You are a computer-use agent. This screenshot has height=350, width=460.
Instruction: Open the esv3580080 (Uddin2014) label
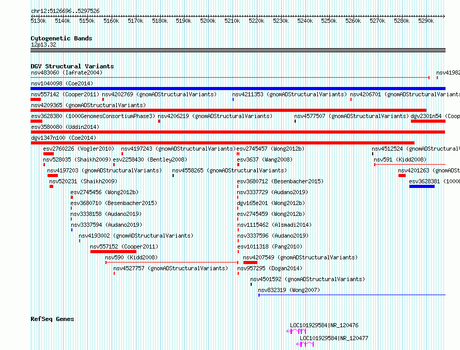[x=65, y=127]
